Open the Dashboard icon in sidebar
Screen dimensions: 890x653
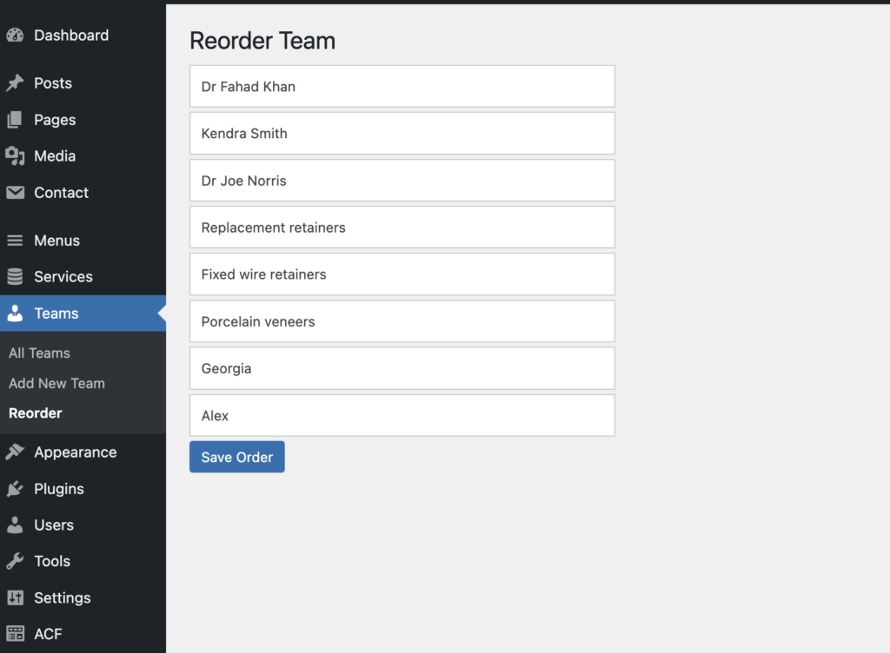[15, 35]
